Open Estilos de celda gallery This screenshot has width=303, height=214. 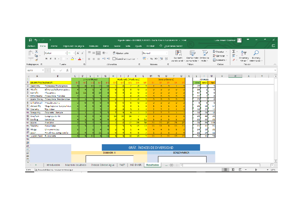point(204,56)
